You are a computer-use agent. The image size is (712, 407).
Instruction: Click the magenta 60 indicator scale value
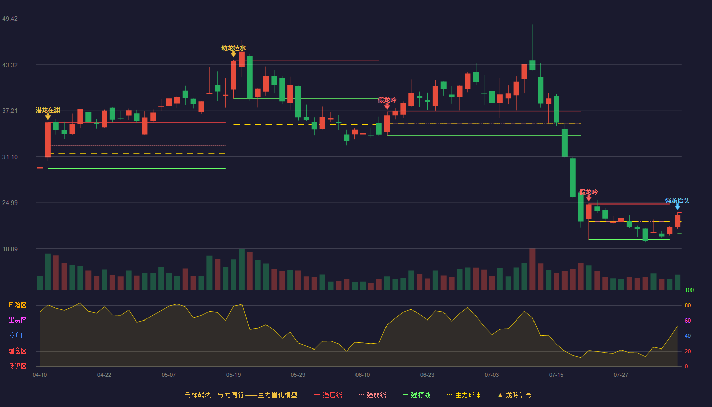tap(688, 321)
